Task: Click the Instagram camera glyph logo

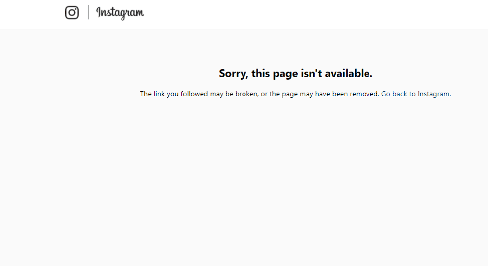Action: point(72,13)
